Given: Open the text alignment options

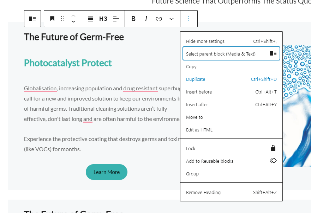Looking at the screenshot, I should click(116, 19).
